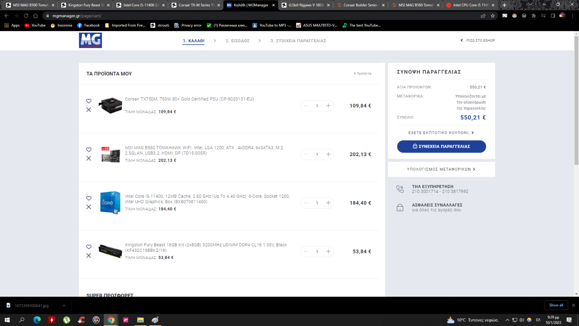Decrease quantity of Corsair TX750M PSU
Screen dimensions: 579x326
[x=306, y=106]
